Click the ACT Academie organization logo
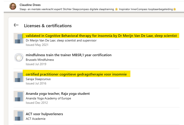Viewport: 184px width, 125px height. 19,116
